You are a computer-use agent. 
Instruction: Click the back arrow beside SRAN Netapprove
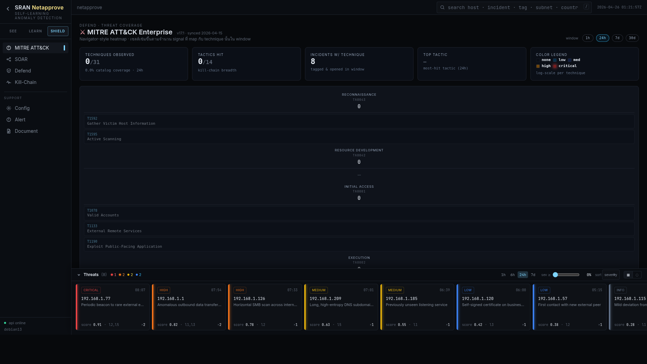pyautogui.click(x=8, y=9)
